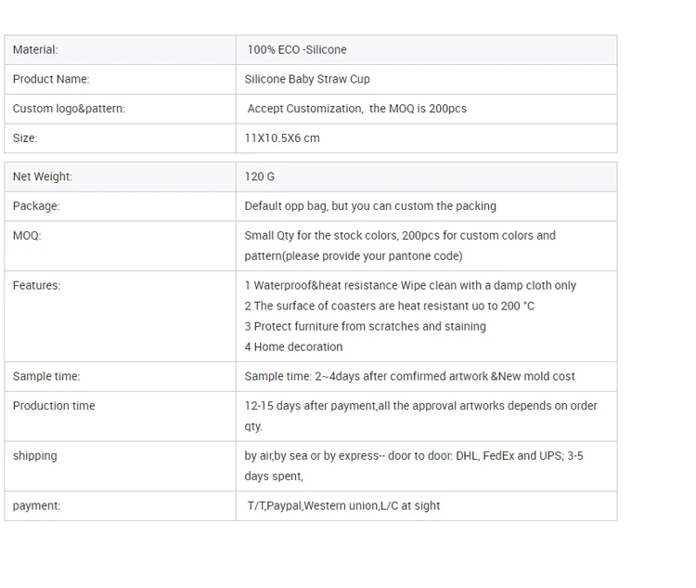The width and height of the screenshot is (696, 588).
Task: Click the "Product Name:" label
Action: click(51, 80)
